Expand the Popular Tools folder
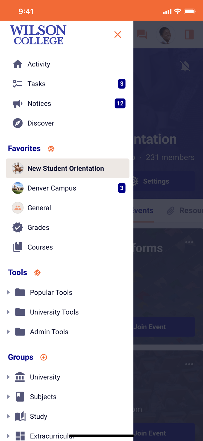203x441 pixels. (x=8, y=293)
